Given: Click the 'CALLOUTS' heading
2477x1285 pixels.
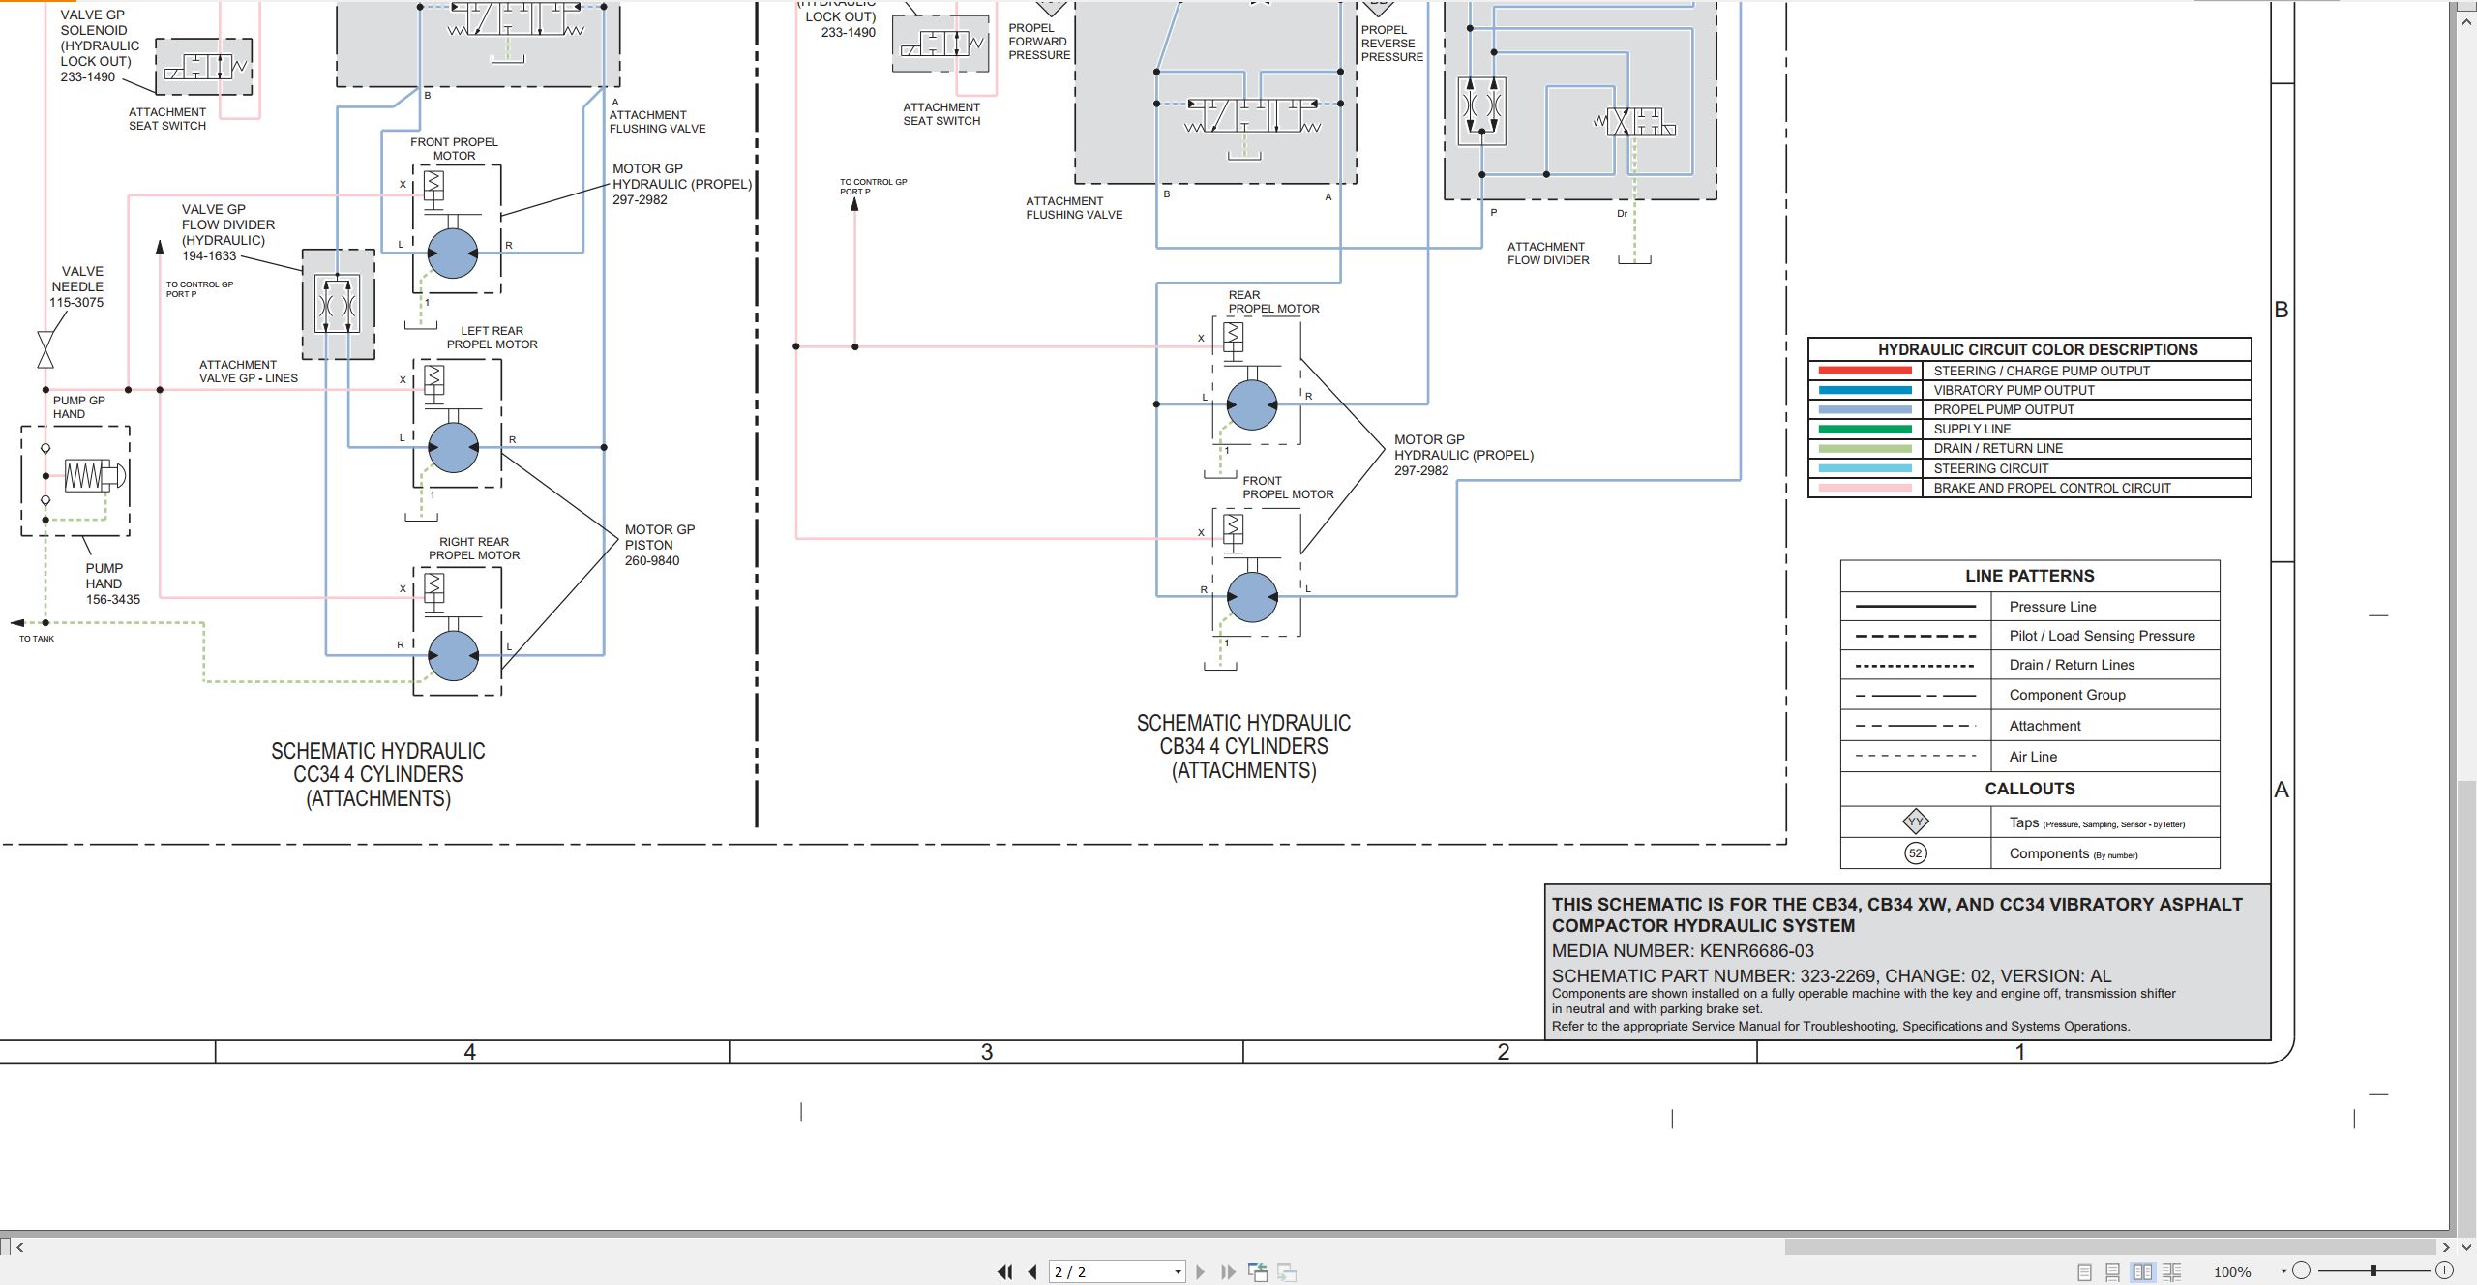Looking at the screenshot, I should 2029,789.
